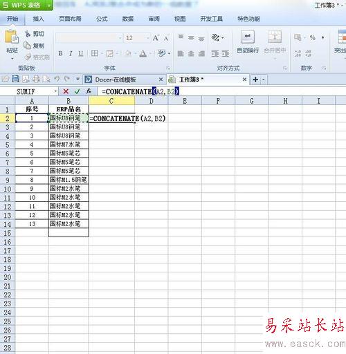Switch to the 页面布局 ribbon tab
This screenshot has width=346, height=354.
70,19
